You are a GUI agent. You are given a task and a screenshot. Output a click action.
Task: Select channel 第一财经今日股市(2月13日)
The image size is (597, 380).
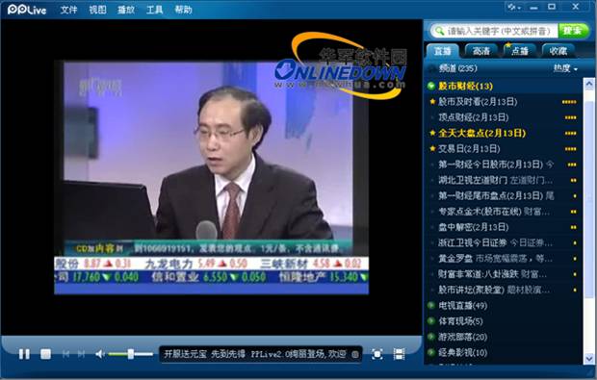[490, 165]
